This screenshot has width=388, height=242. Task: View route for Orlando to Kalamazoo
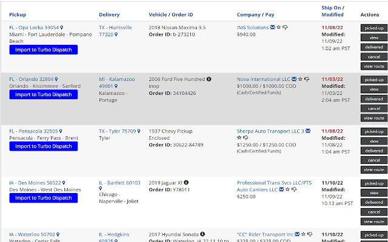[374, 118]
